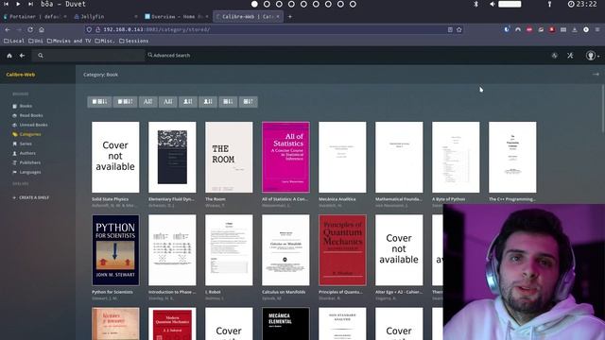Open the user profile dropdown

coord(593,56)
